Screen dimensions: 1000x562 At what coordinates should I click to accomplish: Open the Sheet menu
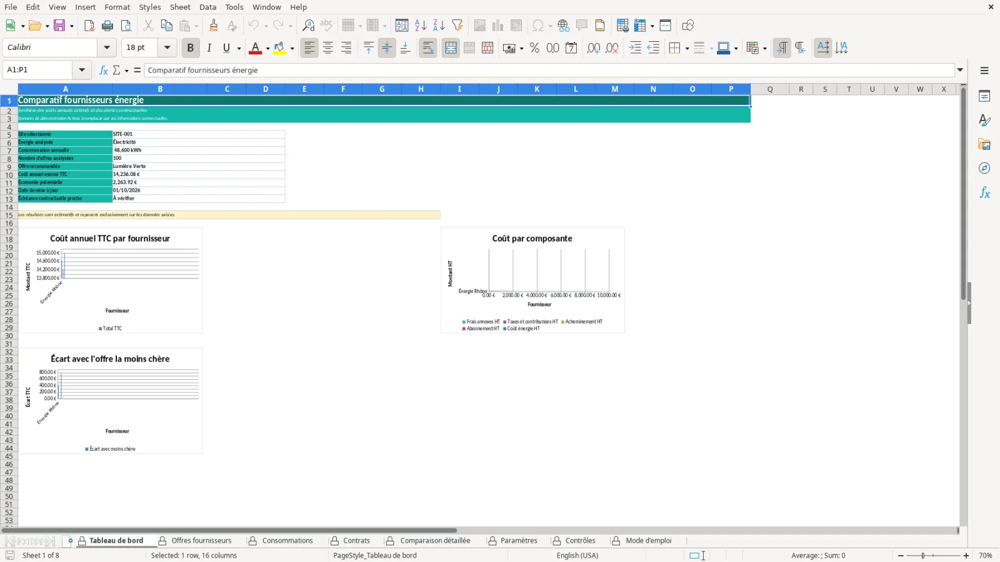(180, 7)
